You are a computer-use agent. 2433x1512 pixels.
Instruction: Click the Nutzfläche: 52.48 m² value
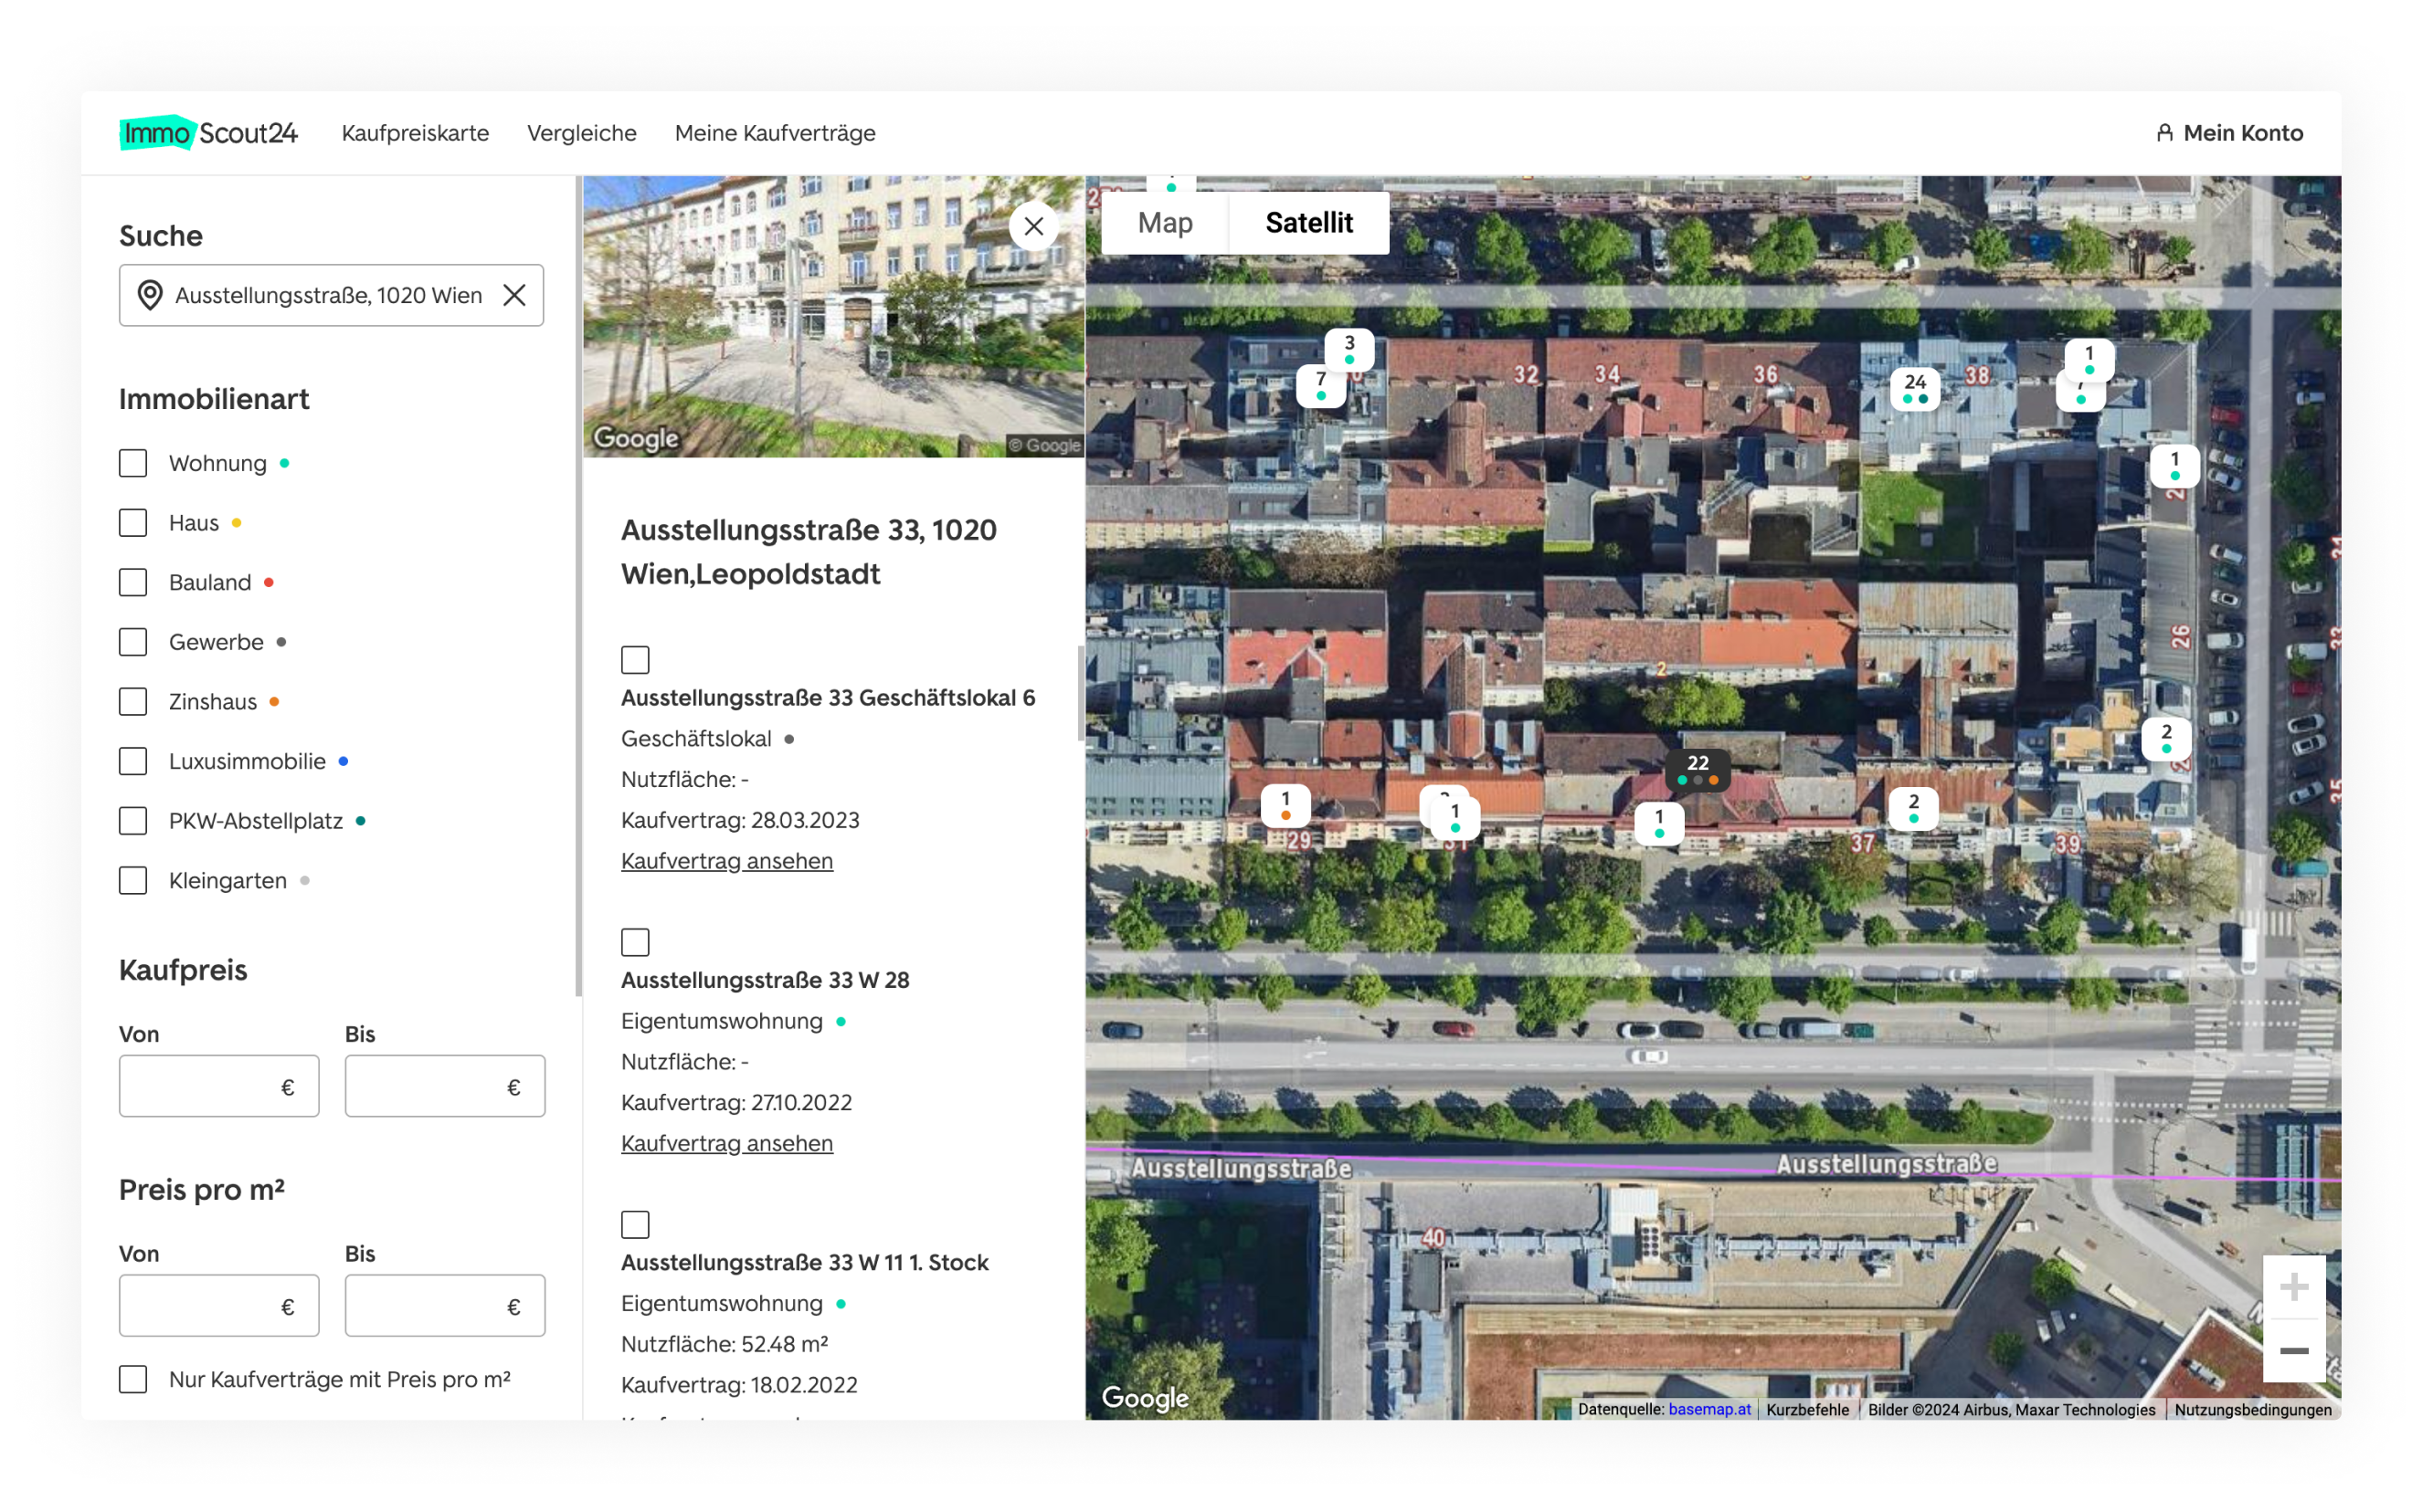(725, 1344)
